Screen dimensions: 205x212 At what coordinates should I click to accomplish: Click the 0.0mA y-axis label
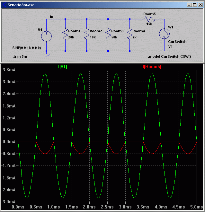[9, 142]
